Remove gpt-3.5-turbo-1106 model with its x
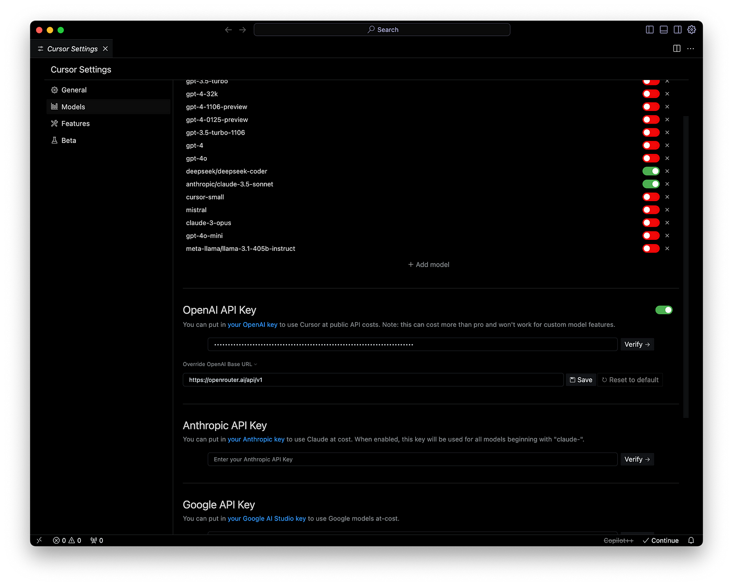The height and width of the screenshot is (586, 733). 667,132
